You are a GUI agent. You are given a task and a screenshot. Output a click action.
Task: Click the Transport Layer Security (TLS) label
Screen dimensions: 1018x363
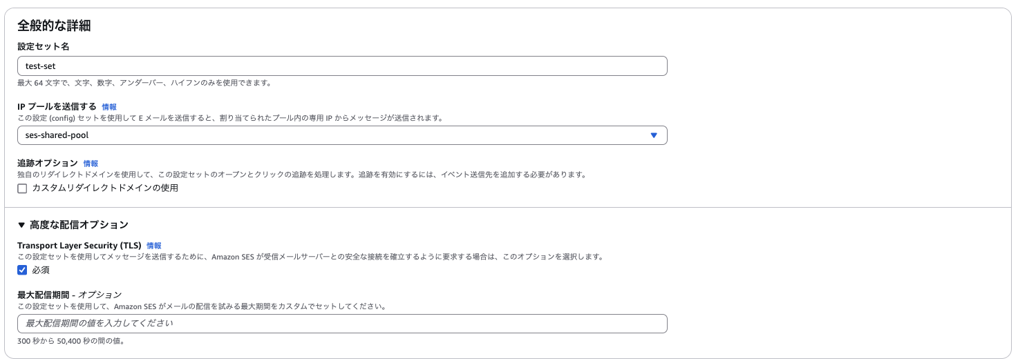79,245
